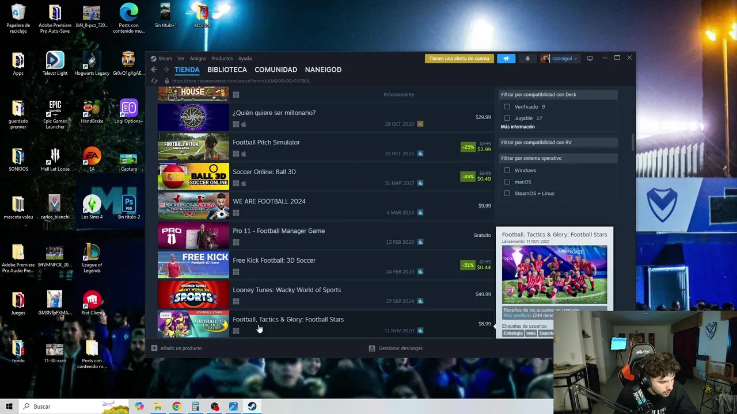Collapse 'Filtrar por sistema operativo' section
The height and width of the screenshot is (414, 737).
(x=558, y=158)
